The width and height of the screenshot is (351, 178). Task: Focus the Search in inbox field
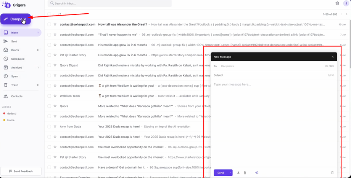coord(110,3)
